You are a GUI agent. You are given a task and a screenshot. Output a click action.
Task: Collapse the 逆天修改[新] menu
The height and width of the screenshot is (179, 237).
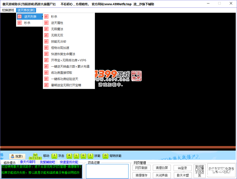point(26,10)
